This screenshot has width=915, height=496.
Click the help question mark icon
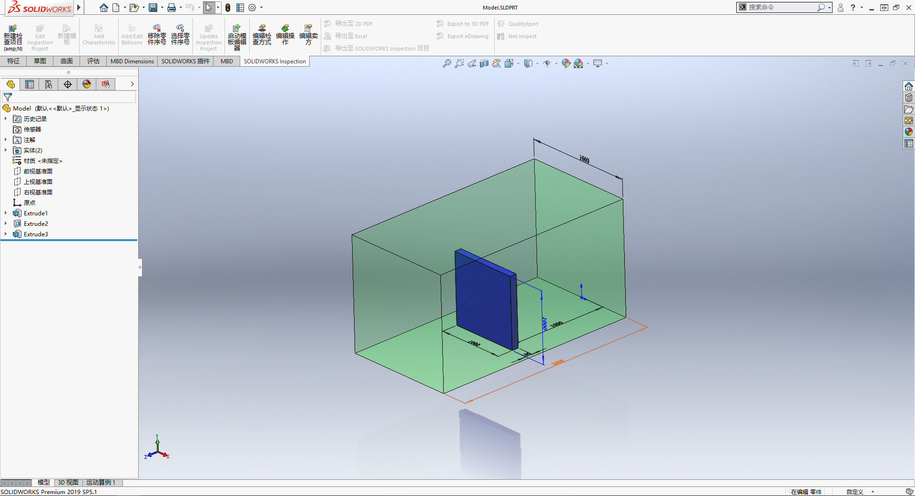click(853, 8)
